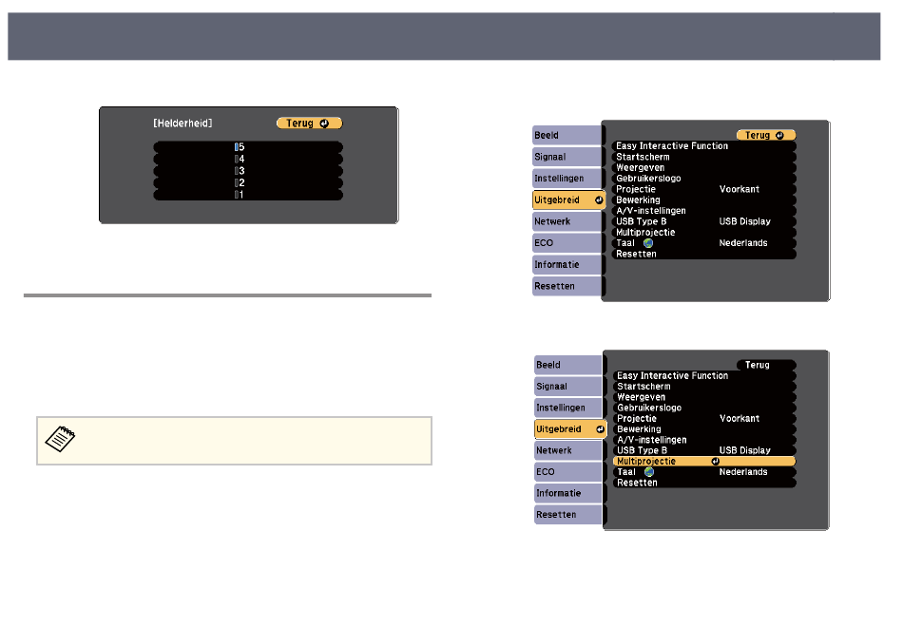Screen dimensions: 903x627
Task: Select highlighted Multiprojectie in lower menu
Action: tap(704, 461)
